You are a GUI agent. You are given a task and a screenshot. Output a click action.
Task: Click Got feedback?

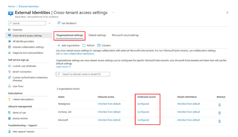[67, 23]
